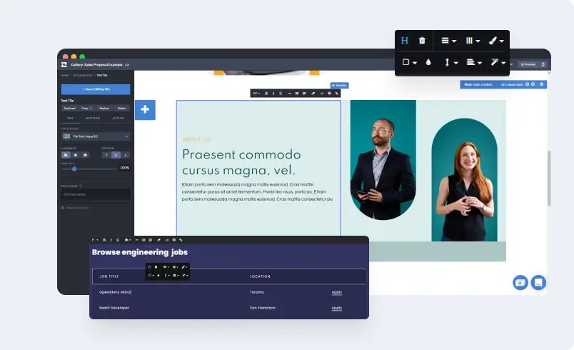This screenshot has width=574, height=350.
Task: Select left alignment in the sidebar
Action: click(66, 155)
